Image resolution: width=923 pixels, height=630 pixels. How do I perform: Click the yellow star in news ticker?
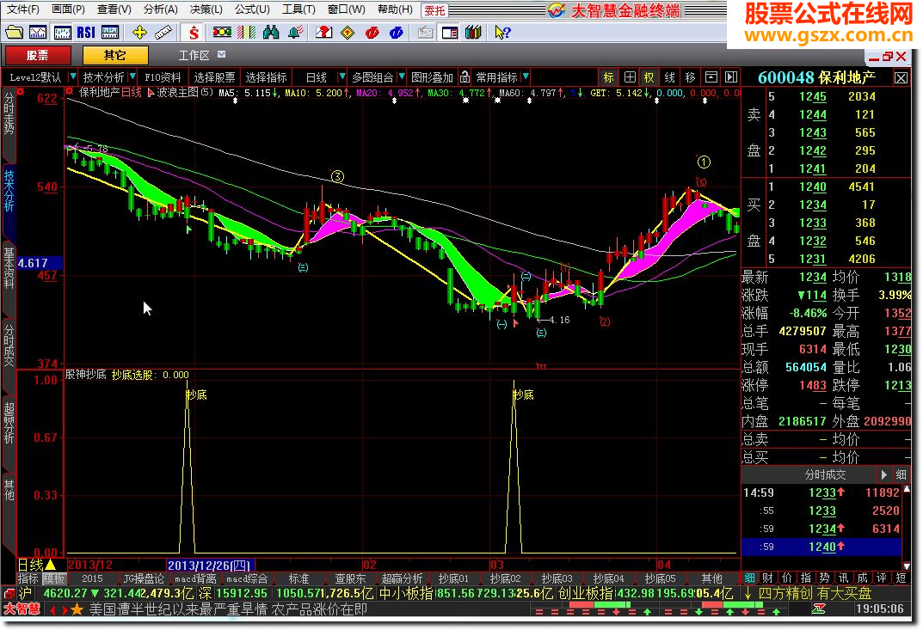coord(77,609)
